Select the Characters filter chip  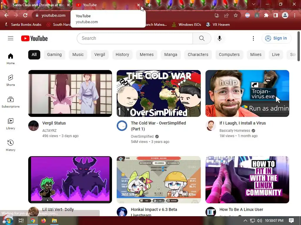pyautogui.click(x=198, y=55)
